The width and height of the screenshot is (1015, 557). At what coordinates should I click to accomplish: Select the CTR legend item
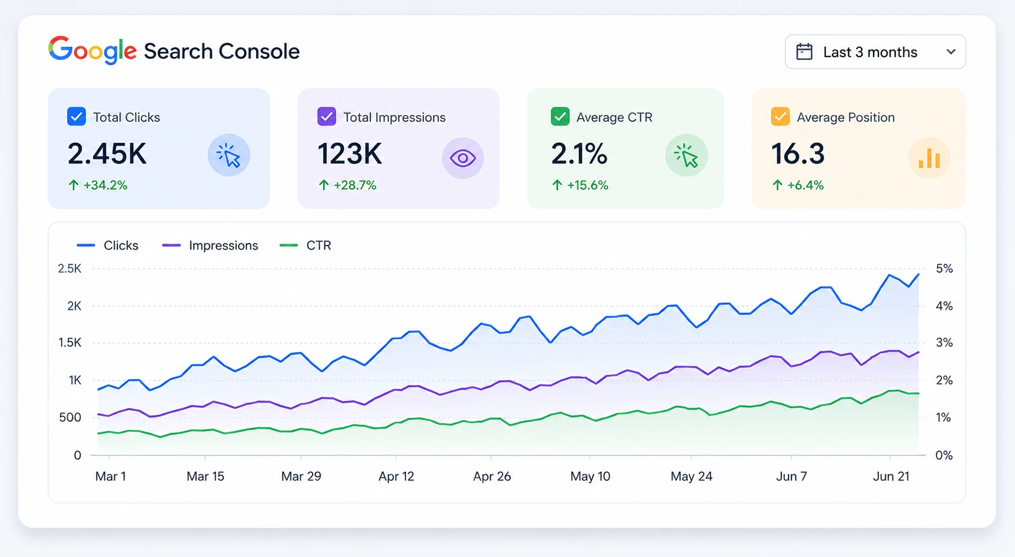coord(305,245)
